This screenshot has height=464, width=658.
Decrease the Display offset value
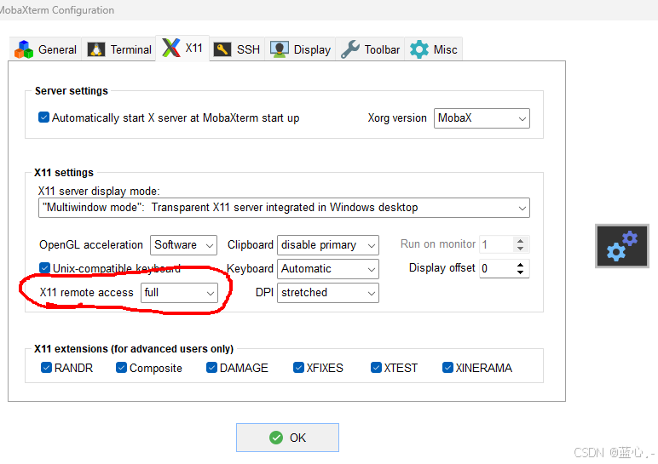[521, 272]
